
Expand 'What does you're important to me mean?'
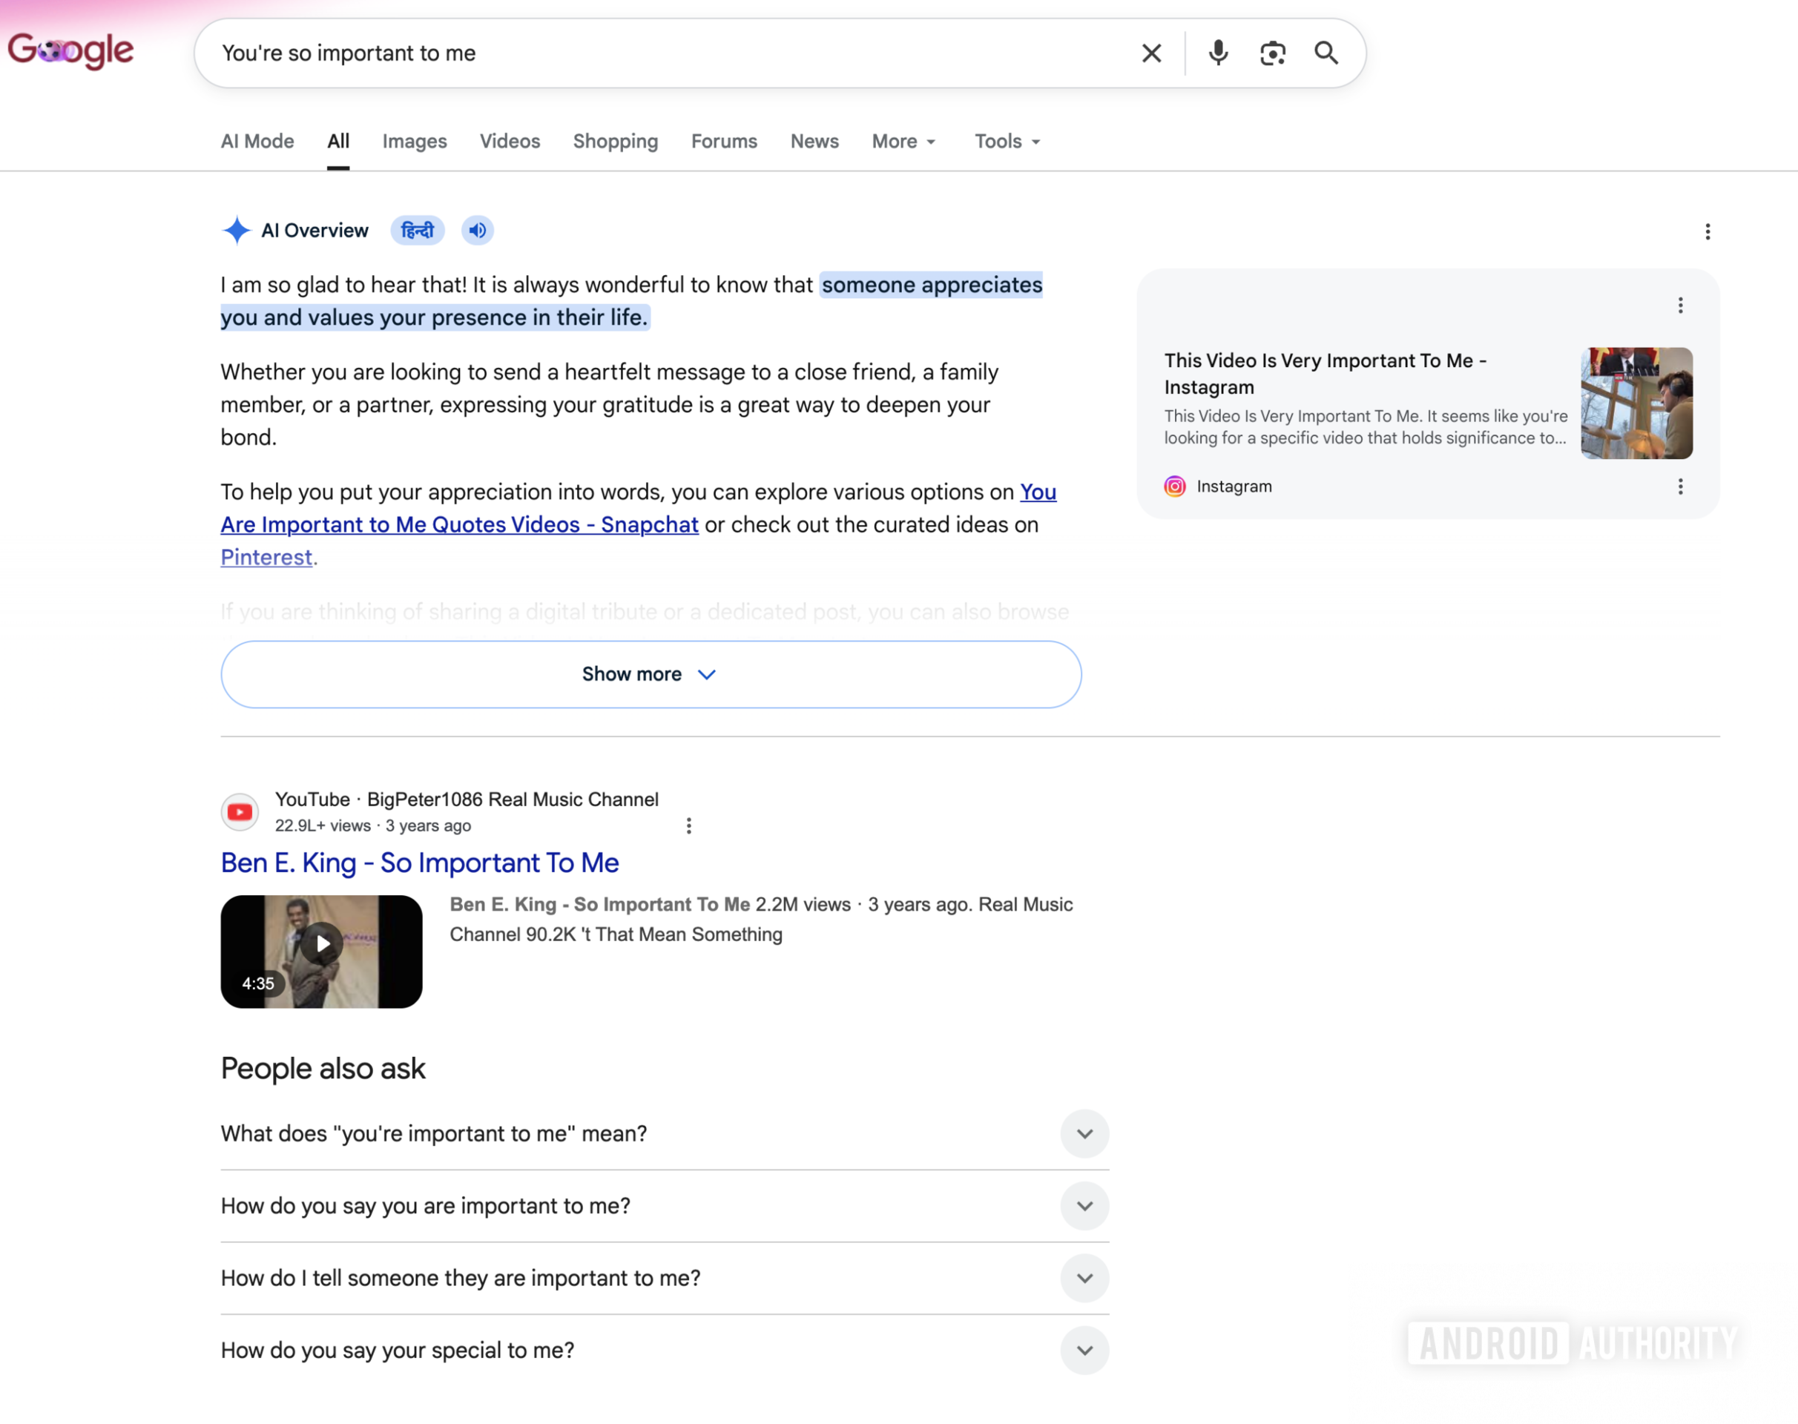pos(664,1134)
